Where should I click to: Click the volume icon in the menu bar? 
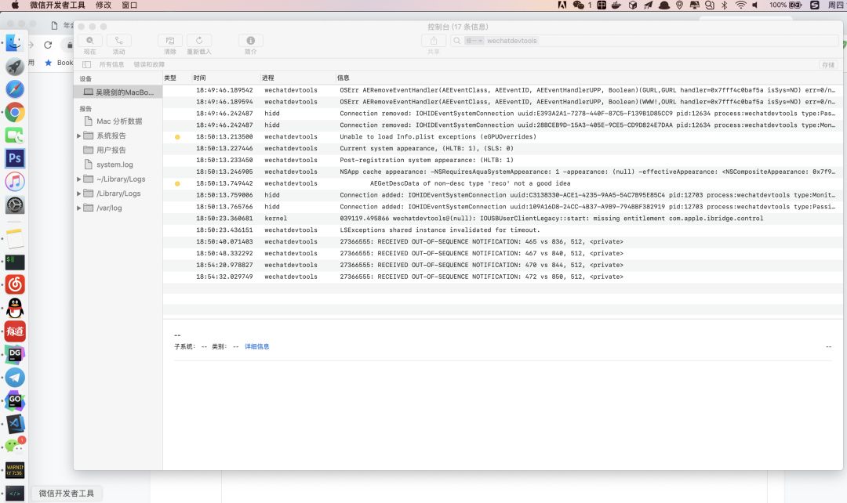pos(755,5)
